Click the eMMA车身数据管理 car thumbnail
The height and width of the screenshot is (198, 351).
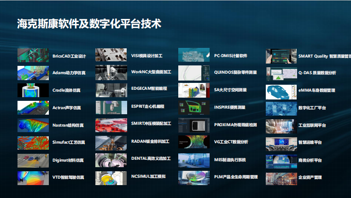[281, 92]
